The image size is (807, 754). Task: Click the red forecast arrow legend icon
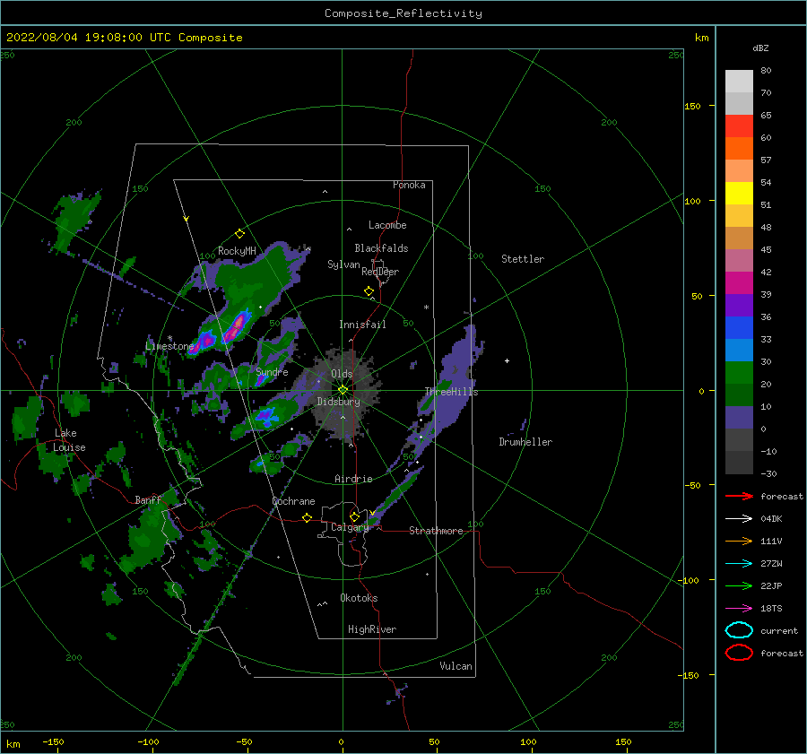point(739,496)
